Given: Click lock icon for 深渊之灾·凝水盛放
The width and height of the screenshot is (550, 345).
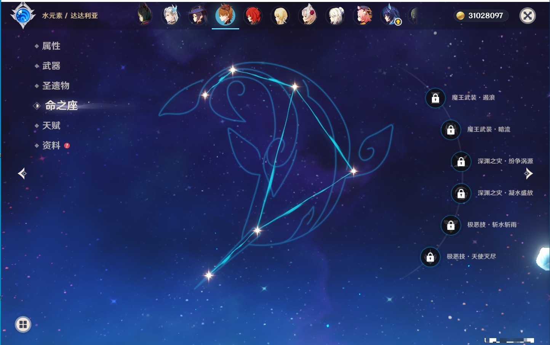Looking at the screenshot, I should point(461,193).
